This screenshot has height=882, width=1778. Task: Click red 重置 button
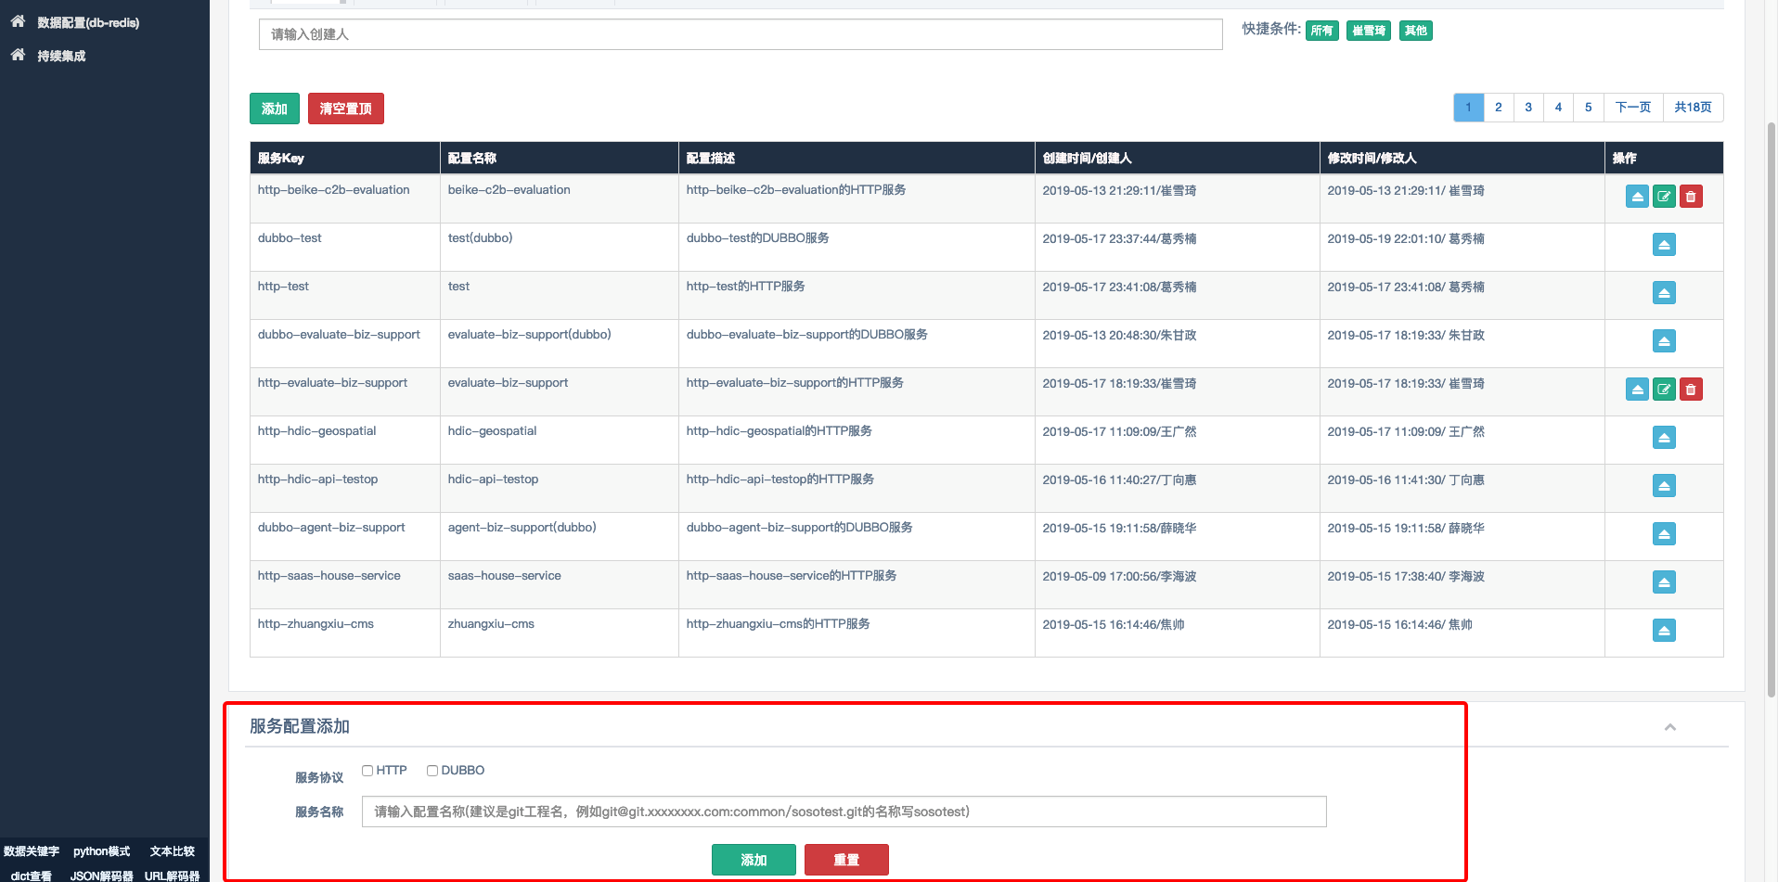tap(846, 860)
